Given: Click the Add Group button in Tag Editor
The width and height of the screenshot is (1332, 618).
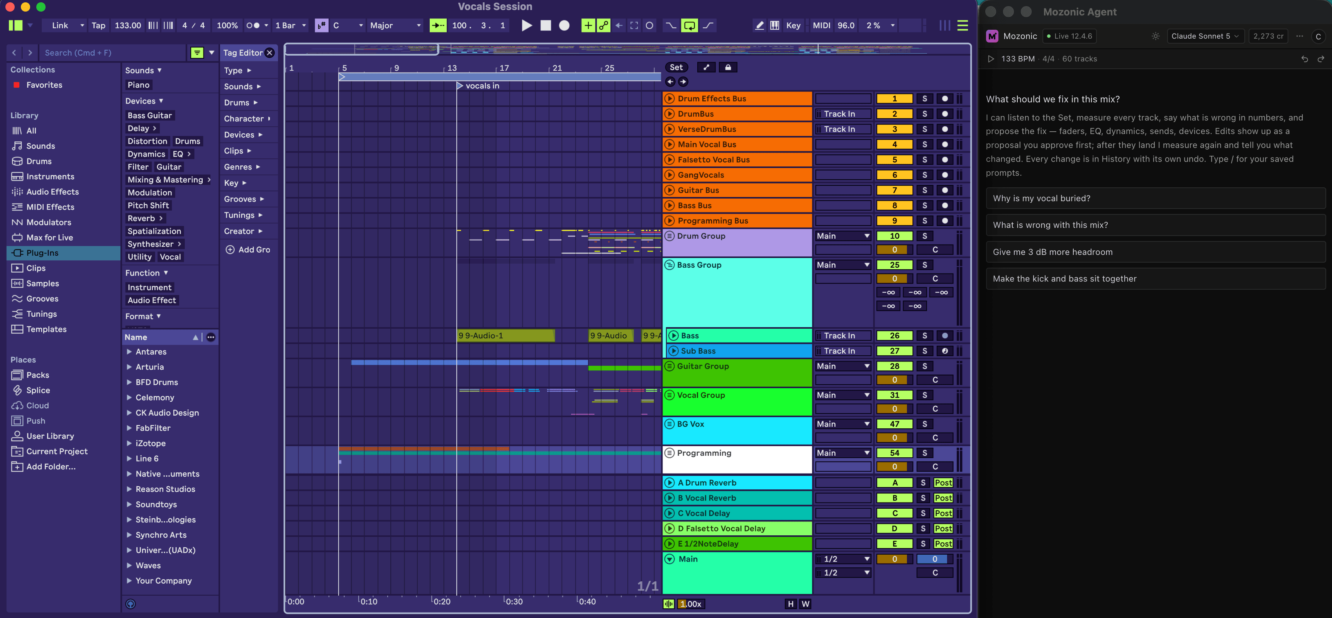Looking at the screenshot, I should click(x=248, y=250).
